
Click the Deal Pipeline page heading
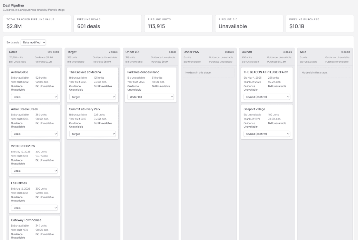[13, 6]
